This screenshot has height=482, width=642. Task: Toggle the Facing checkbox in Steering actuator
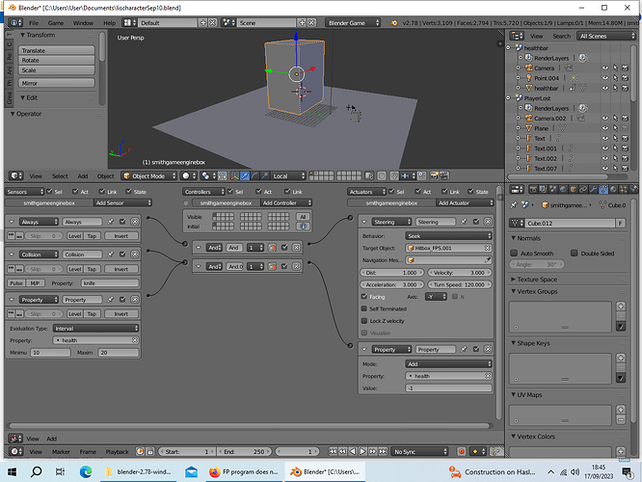[x=364, y=297]
